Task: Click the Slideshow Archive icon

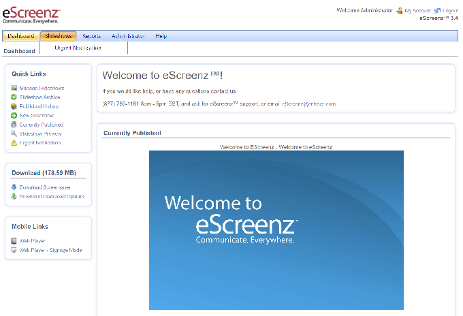Action: [x=14, y=97]
